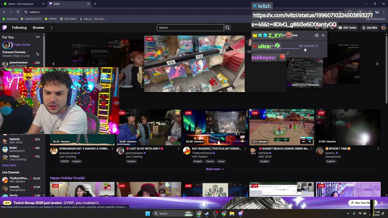Open TheBurntPeanut live channel in sidebar

[x=21, y=180]
